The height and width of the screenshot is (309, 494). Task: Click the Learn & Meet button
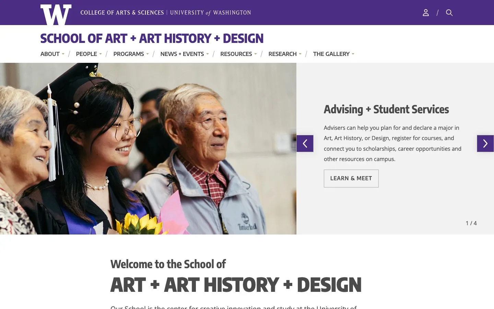point(351,179)
